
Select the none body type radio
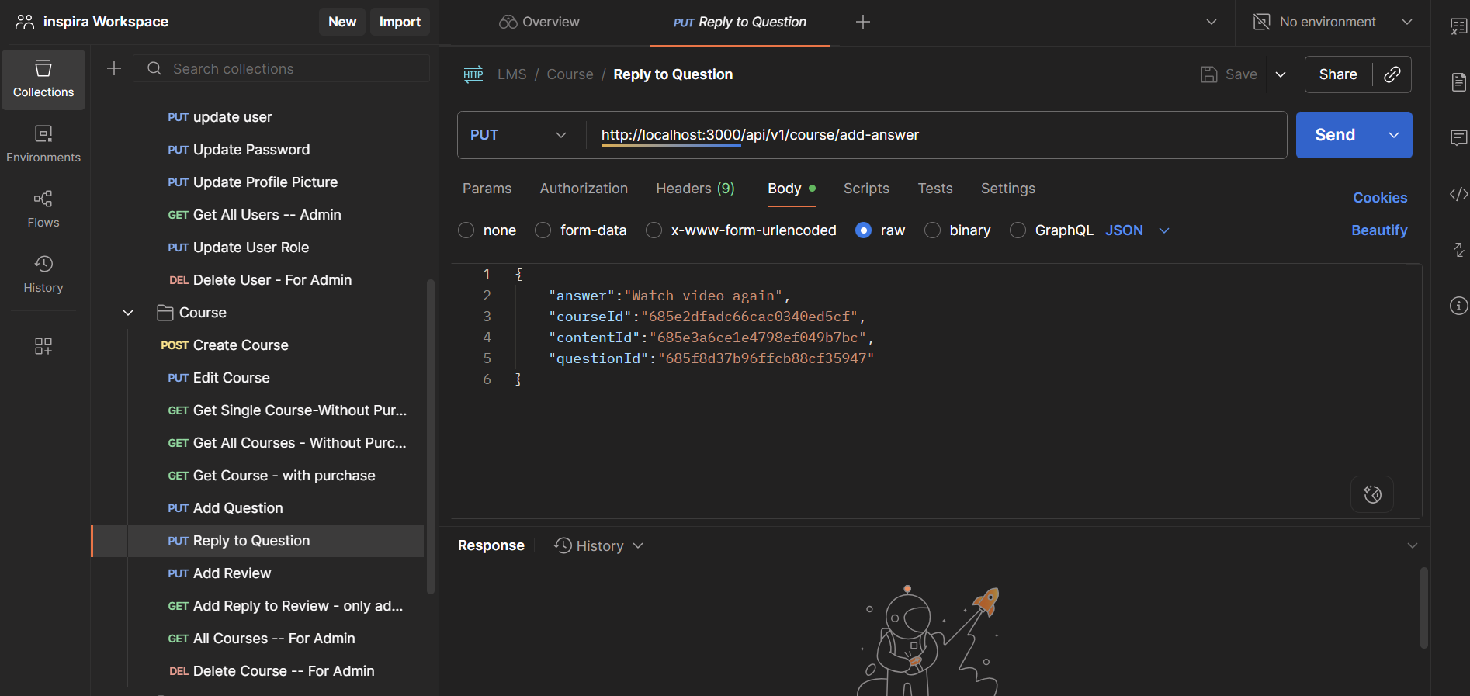click(x=466, y=230)
